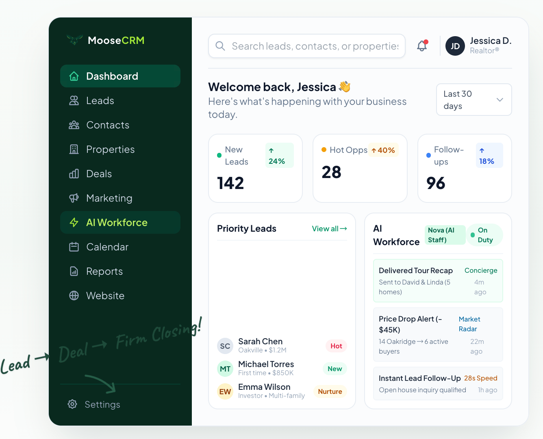
Task: Click the search magnifier icon
Action: tap(220, 46)
